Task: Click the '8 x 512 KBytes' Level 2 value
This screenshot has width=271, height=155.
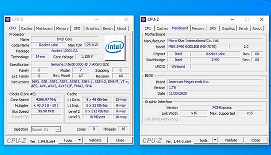Action: [x=97, y=111]
